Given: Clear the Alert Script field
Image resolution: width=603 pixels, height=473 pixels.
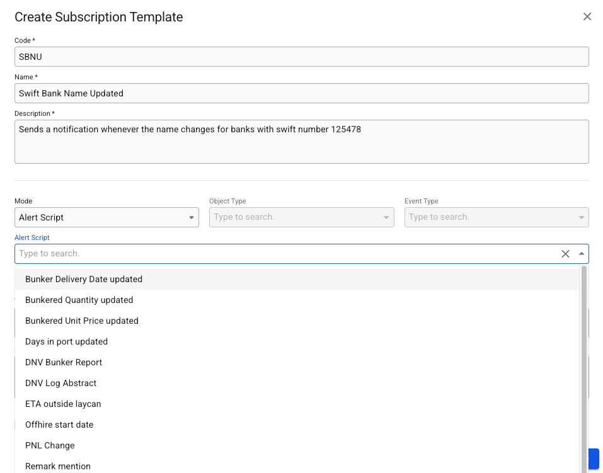Looking at the screenshot, I should tap(565, 254).
